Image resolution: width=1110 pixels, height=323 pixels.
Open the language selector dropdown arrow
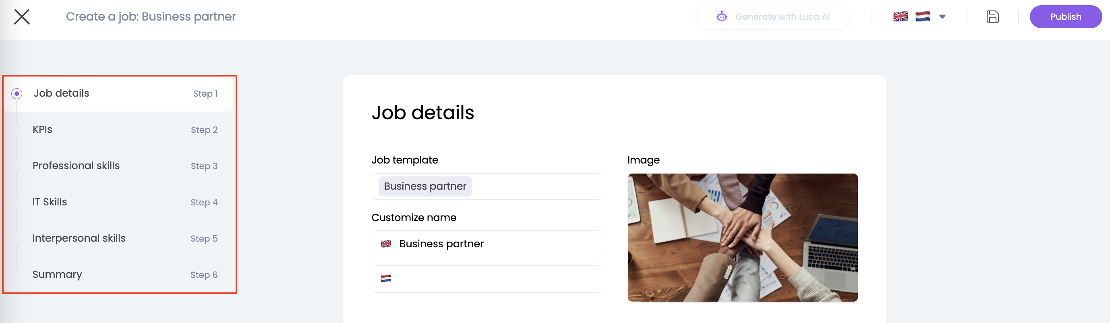(942, 17)
